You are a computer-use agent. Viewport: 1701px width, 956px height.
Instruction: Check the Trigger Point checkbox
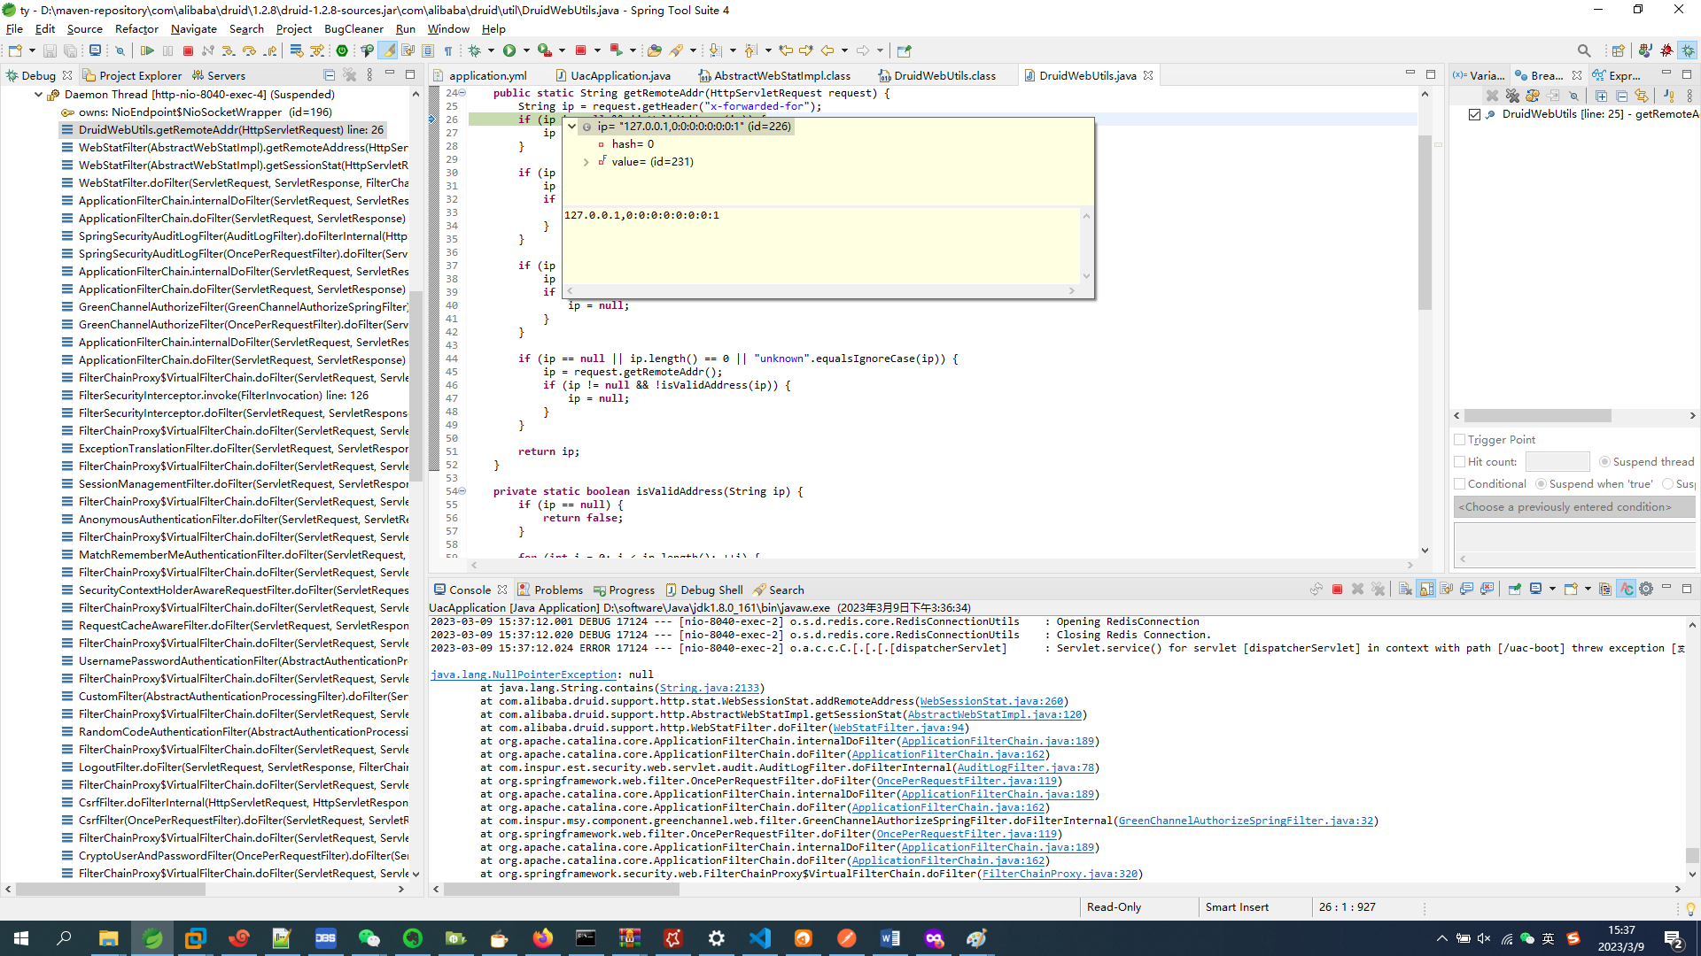point(1459,440)
